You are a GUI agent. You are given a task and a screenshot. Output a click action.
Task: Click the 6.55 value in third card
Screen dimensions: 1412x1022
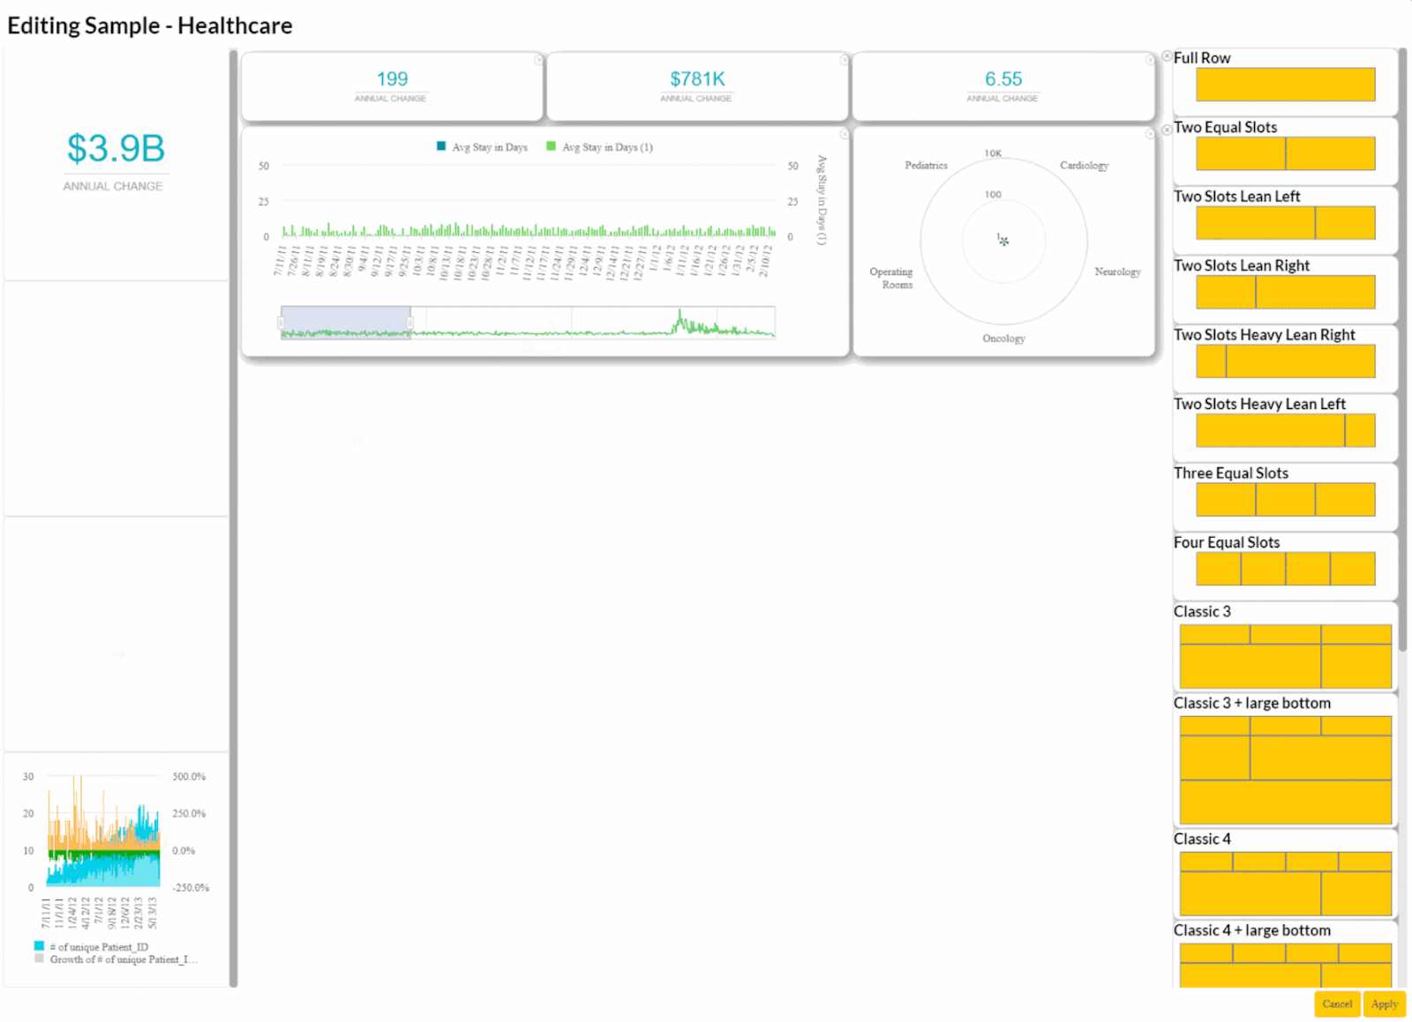click(x=1003, y=78)
